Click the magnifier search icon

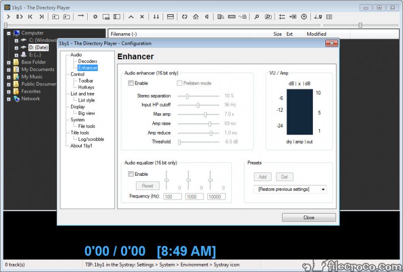point(256,17)
